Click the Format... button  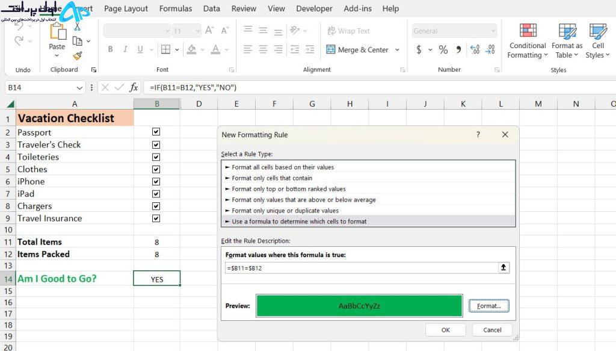[x=488, y=306]
